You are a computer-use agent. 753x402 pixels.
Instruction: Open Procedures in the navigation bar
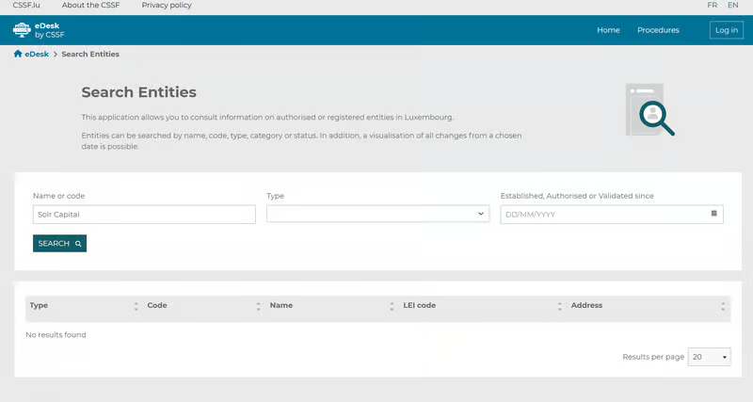point(658,30)
